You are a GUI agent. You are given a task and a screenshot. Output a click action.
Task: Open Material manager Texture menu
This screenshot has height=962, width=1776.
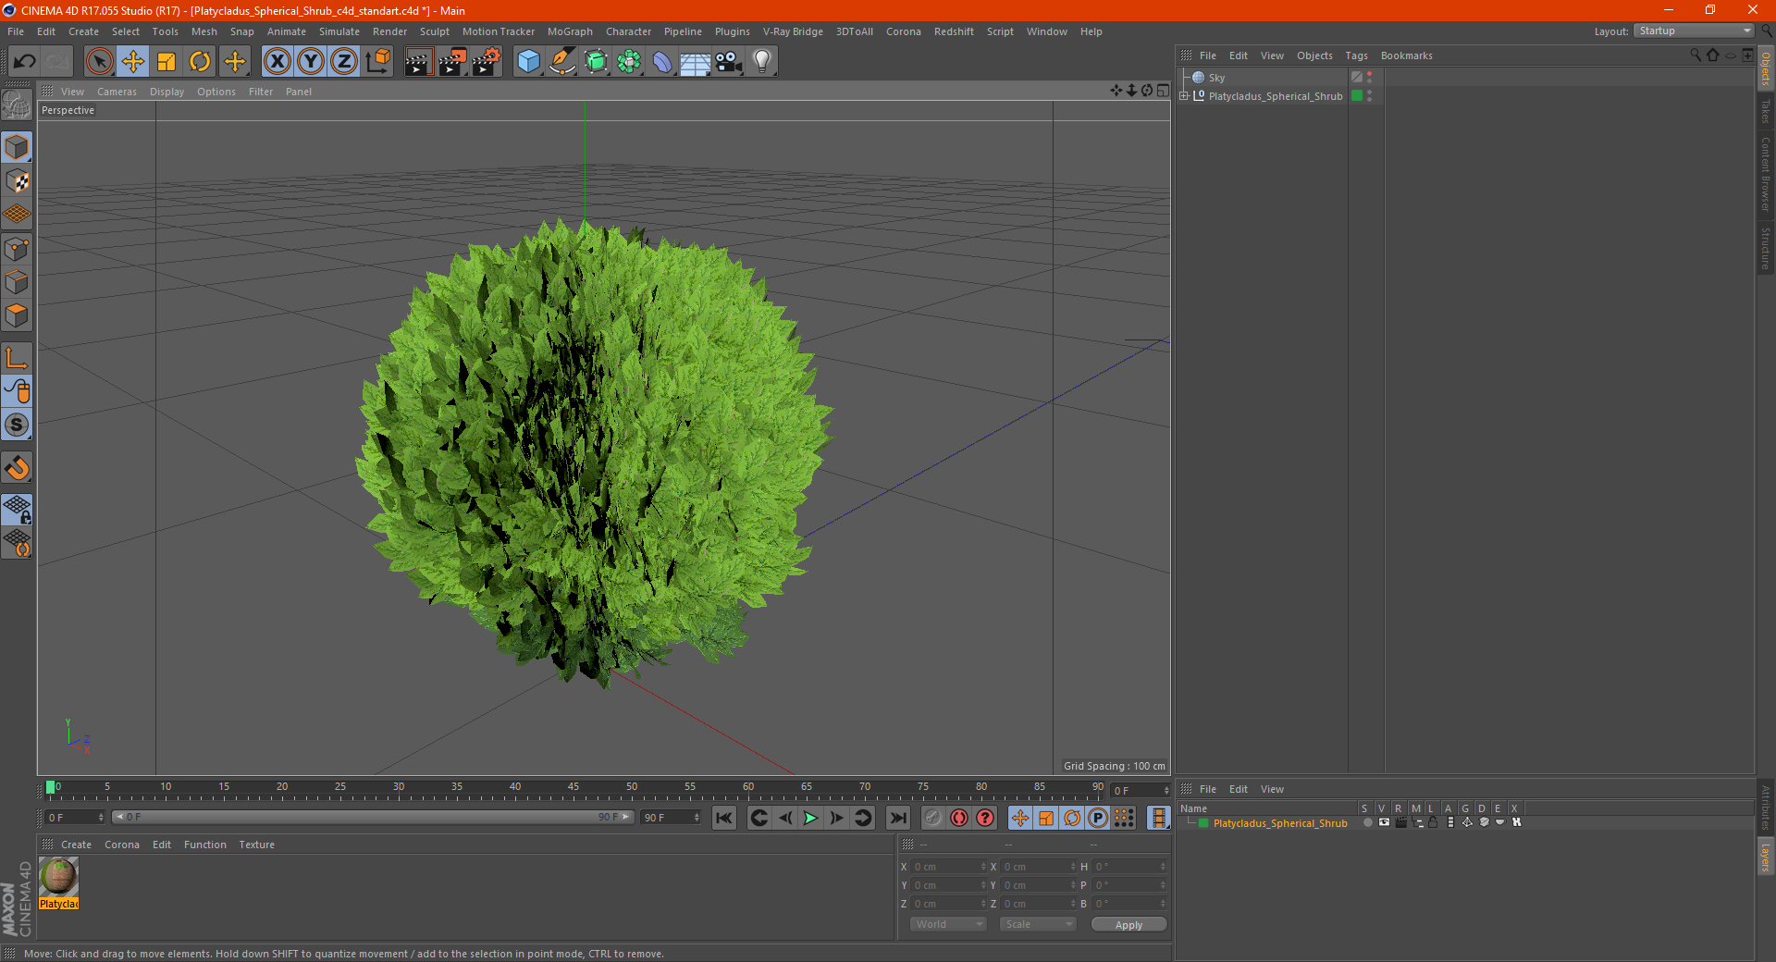click(x=256, y=845)
